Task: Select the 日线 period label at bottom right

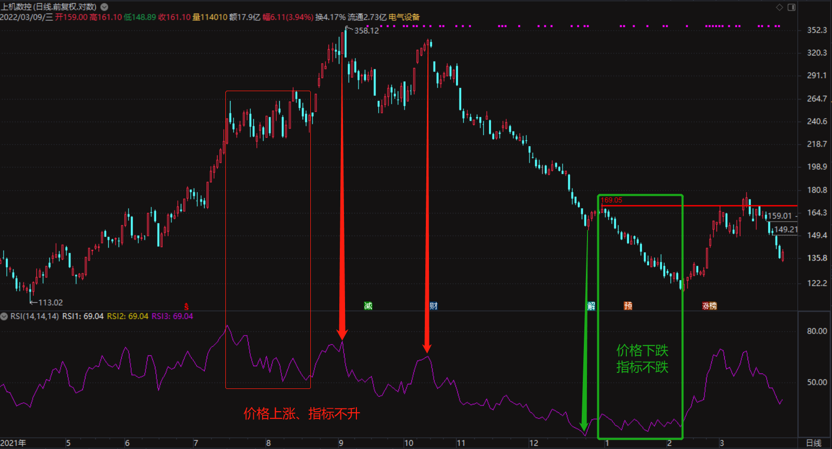Action: coord(814,443)
